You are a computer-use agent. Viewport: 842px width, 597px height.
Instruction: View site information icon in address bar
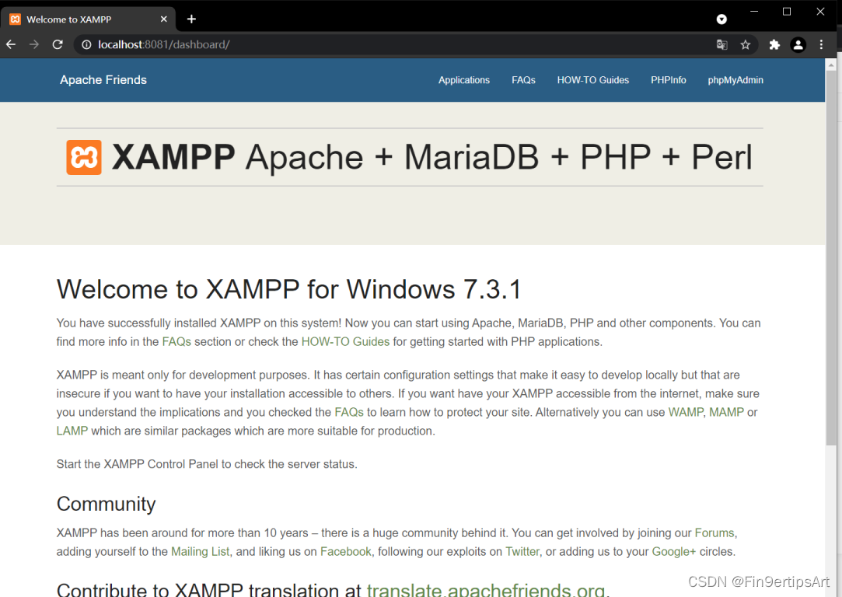(x=86, y=44)
